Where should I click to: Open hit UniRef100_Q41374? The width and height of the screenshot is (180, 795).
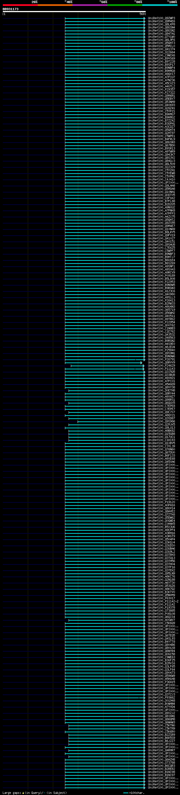[161, 49]
